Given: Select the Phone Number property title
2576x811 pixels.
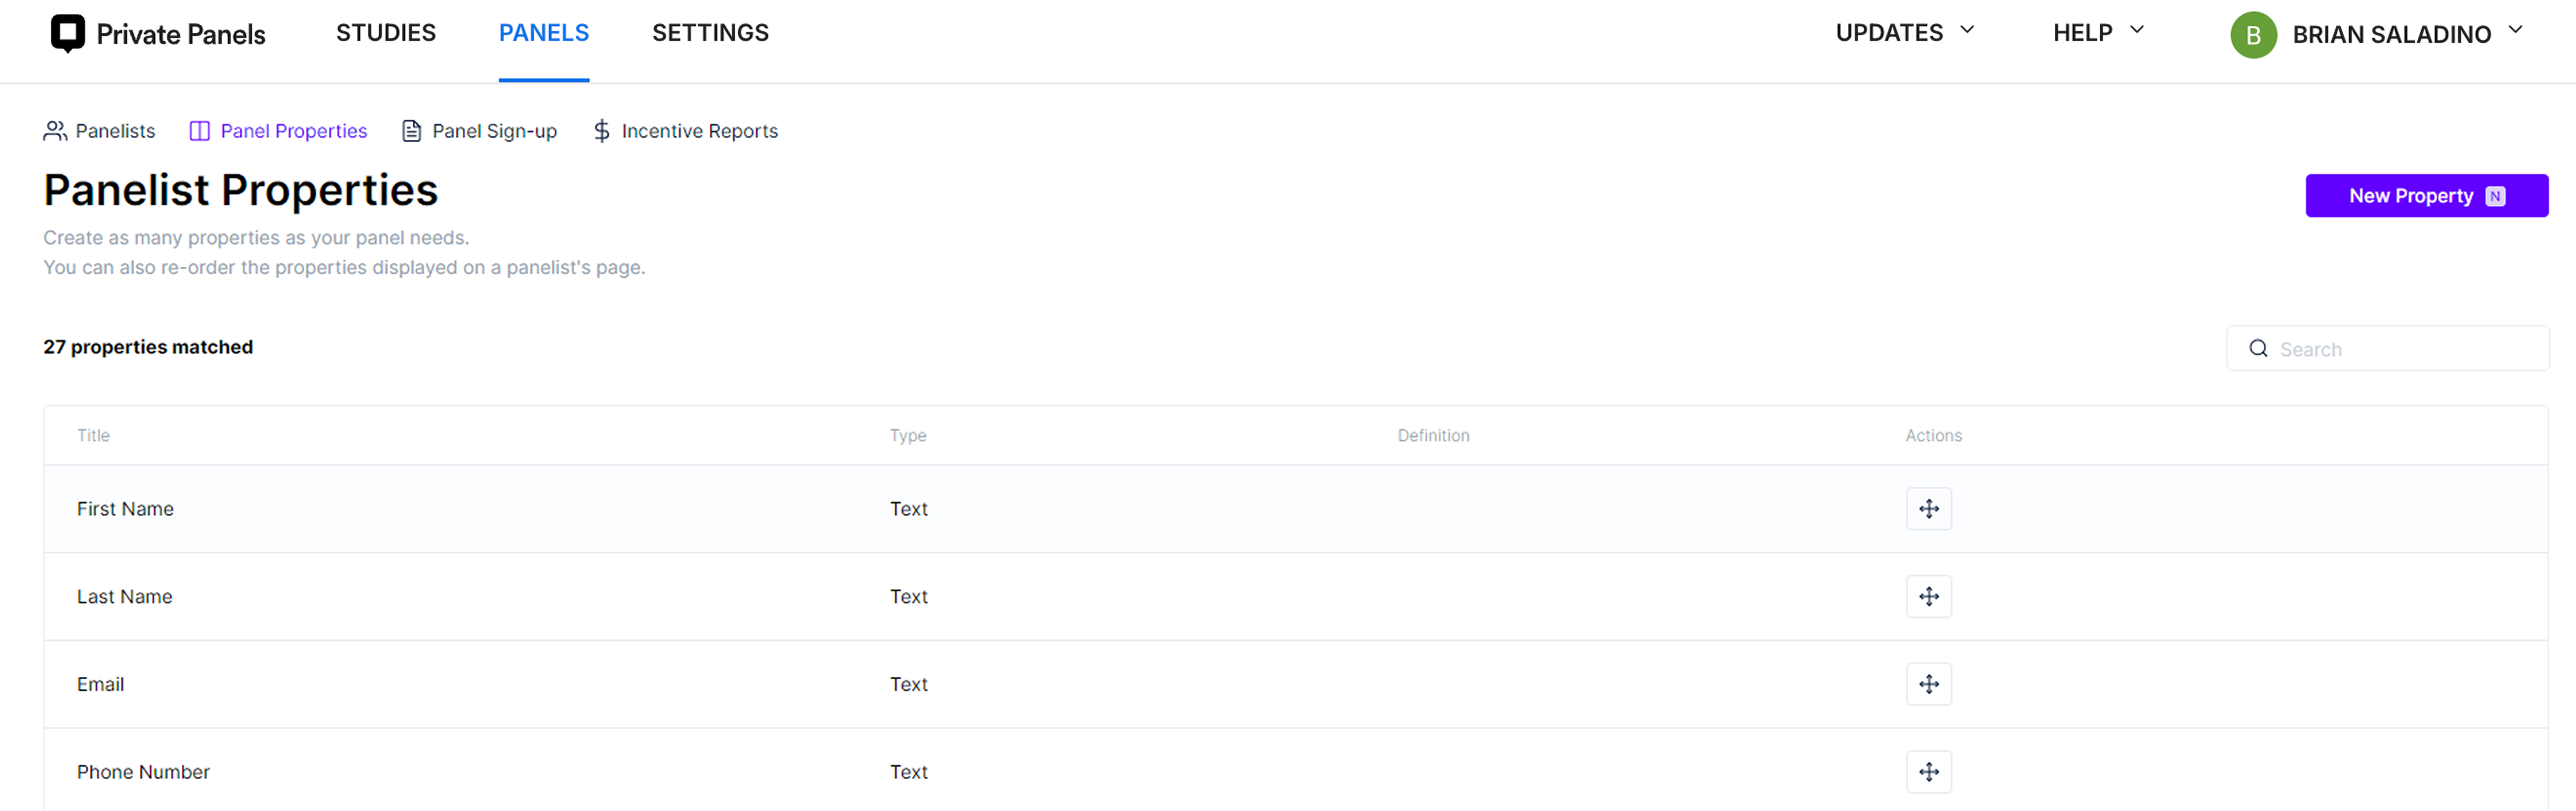Looking at the screenshot, I should (x=143, y=772).
